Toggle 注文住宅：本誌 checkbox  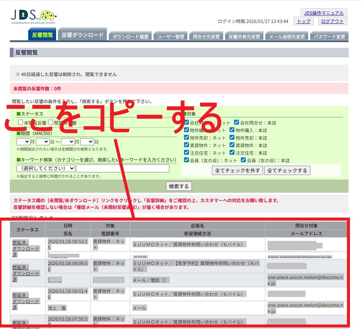click(x=232, y=152)
